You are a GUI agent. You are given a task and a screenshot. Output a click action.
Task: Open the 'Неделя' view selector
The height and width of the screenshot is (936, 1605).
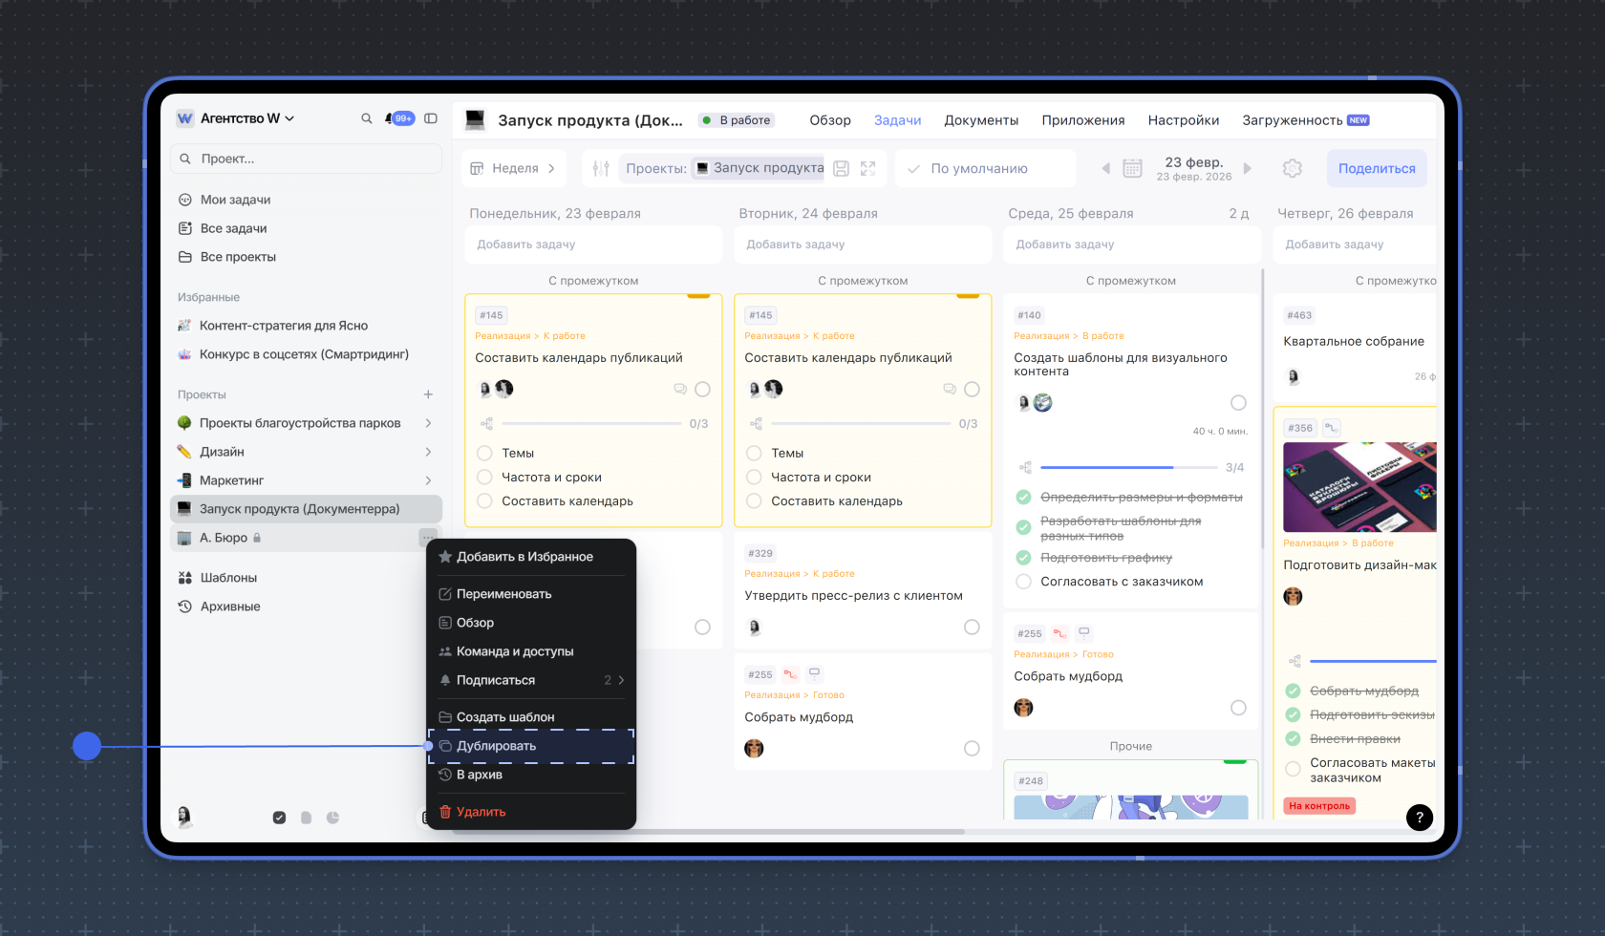coord(514,168)
